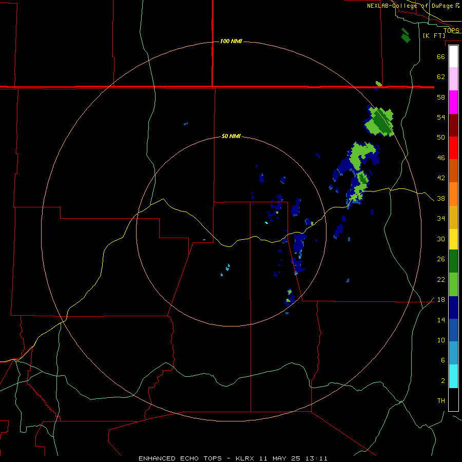
Task: Click the navy blue legend swatch
Action: click(453, 307)
